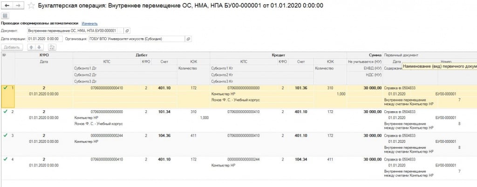Toggle the green checkmark on row 1
Screen dimensions: 477x187
click(5, 87)
